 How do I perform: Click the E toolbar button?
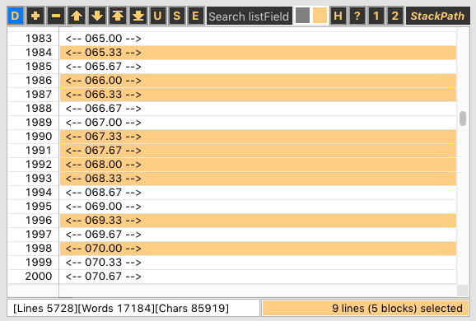[x=195, y=16]
